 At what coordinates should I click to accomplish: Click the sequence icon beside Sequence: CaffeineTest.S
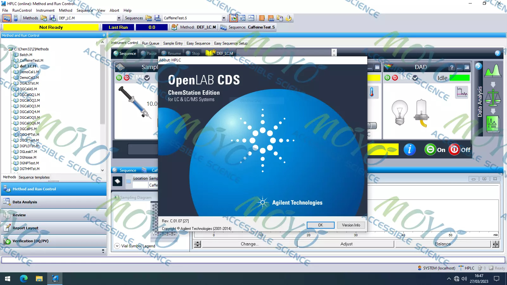[223, 27]
